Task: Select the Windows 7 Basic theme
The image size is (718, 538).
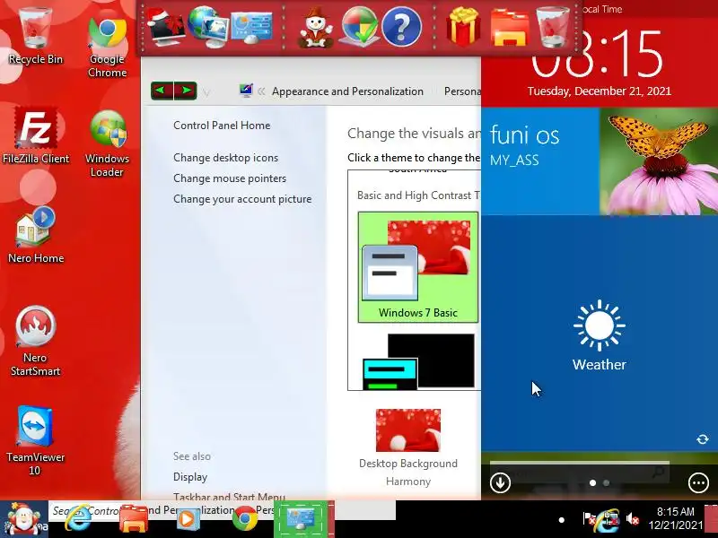Action: pos(418,267)
